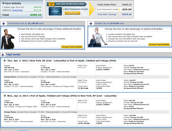Click the $111.10 taxes amount

click(x=37, y=10)
